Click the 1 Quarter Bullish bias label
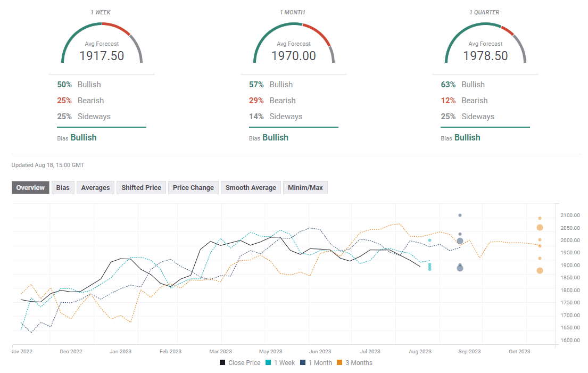 click(x=467, y=138)
